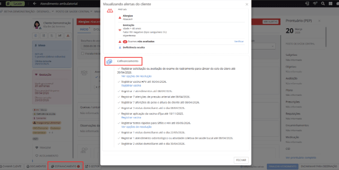The height and width of the screenshot is (170, 339).
Task: Open DOCUMENTOS from the bottom bar
Action: pyautogui.click(x=37, y=166)
